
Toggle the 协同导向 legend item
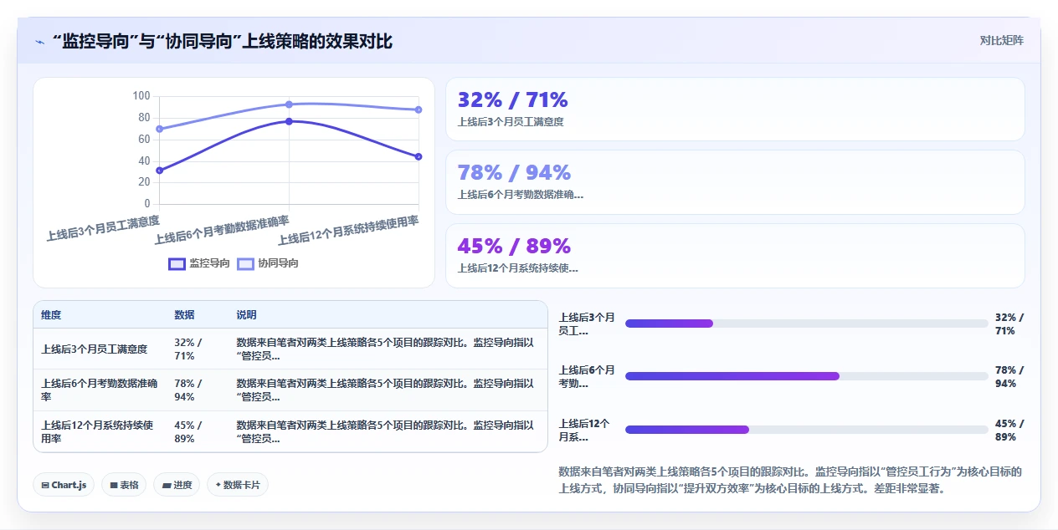pos(268,263)
